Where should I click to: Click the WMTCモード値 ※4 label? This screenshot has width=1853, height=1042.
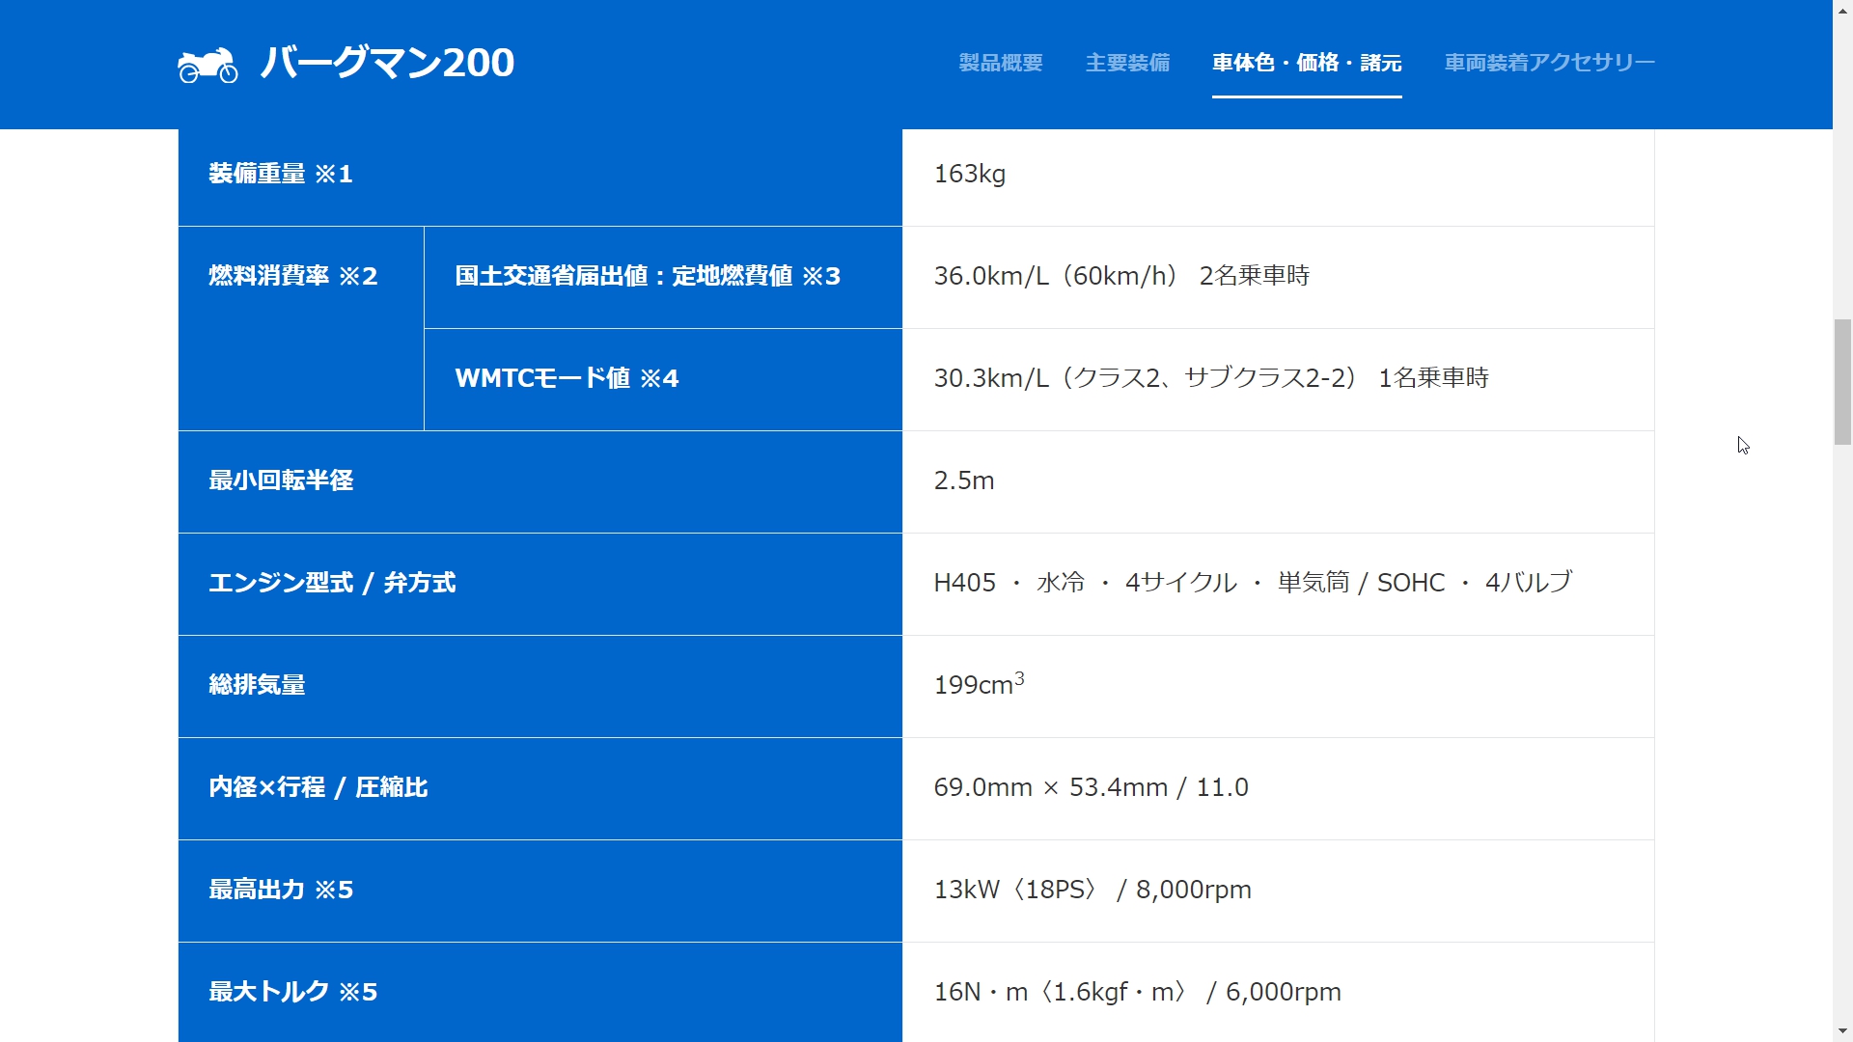pos(567,378)
